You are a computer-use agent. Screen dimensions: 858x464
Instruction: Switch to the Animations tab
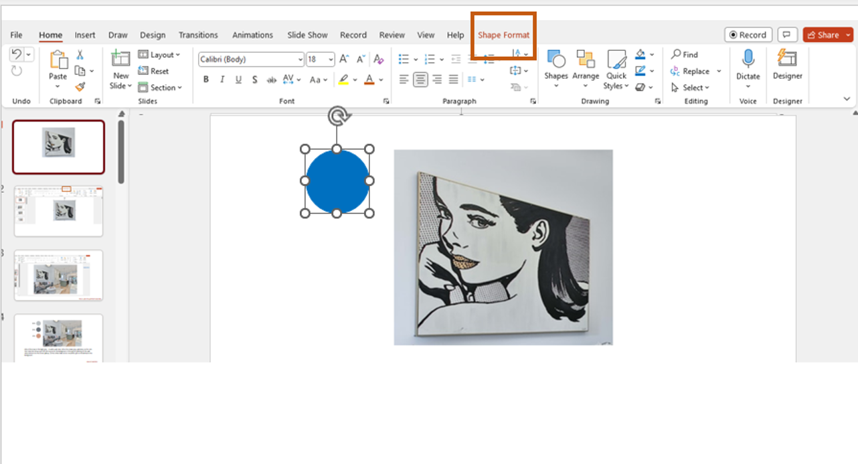tap(252, 35)
